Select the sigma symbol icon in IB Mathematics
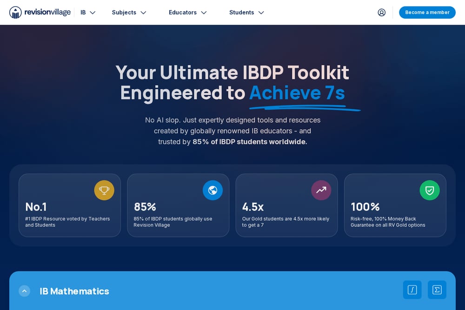 coord(437,290)
